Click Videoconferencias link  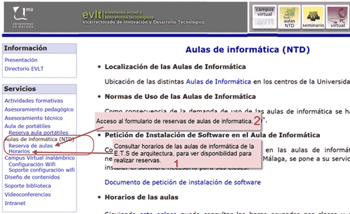point(27,195)
